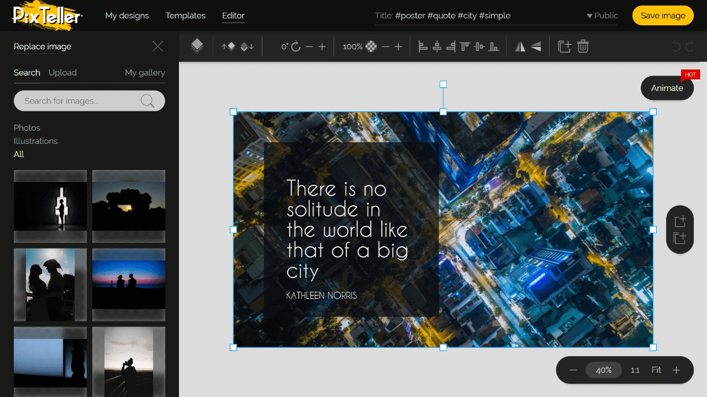Duplicate page icon on right panel

680,238
